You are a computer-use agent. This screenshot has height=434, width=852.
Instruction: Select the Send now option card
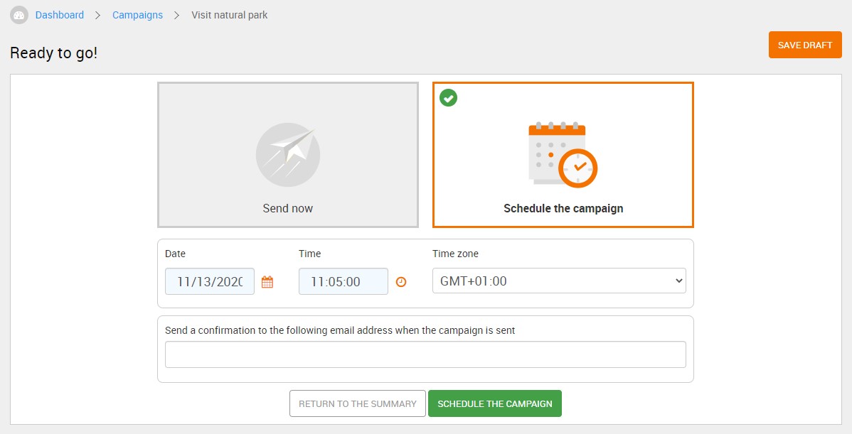click(288, 155)
